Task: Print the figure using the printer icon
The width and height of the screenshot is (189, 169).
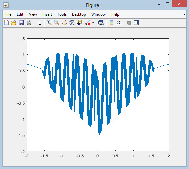Action: click(29, 23)
